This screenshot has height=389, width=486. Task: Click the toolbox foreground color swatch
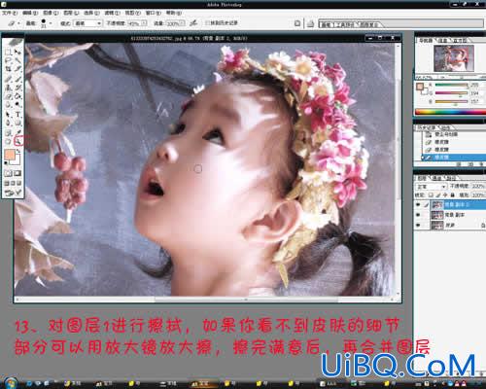10,155
